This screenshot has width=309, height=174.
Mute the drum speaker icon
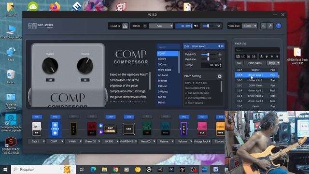pyautogui.click(x=196, y=26)
